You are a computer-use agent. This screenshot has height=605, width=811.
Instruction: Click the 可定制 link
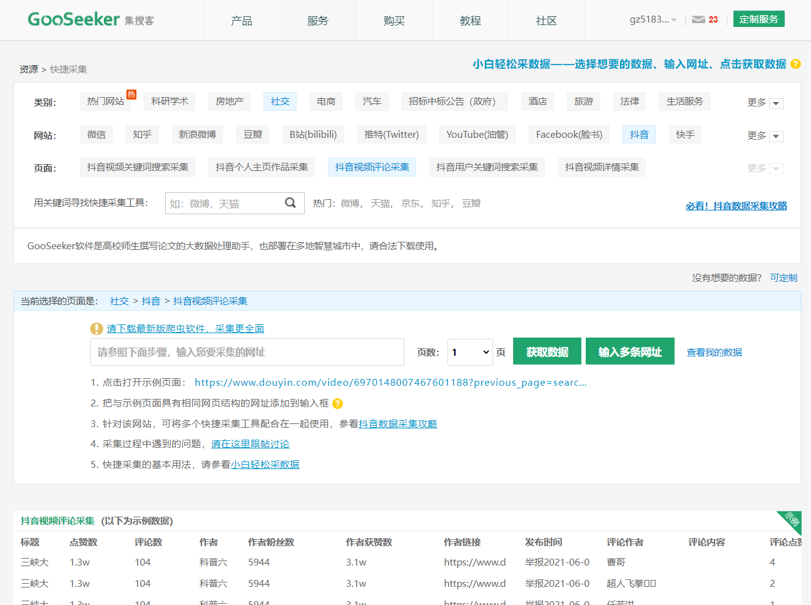pos(783,277)
